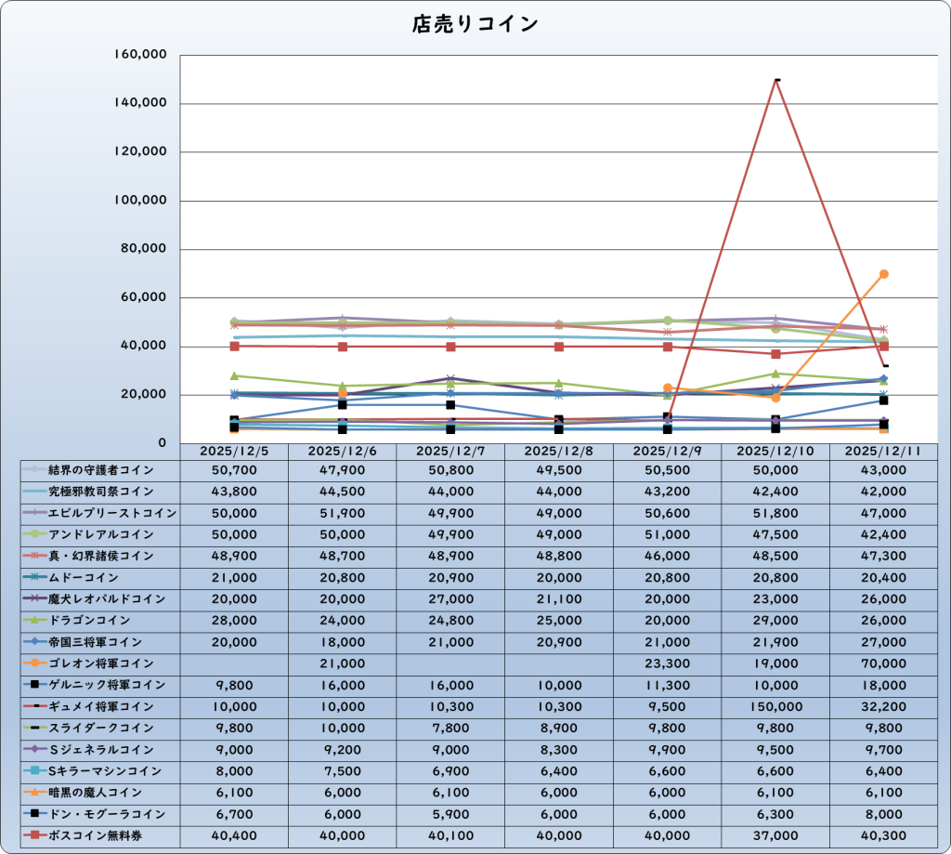Click the 37,000 cell in ボスコイン無料券 row
The width and height of the screenshot is (951, 854).
coord(775,835)
